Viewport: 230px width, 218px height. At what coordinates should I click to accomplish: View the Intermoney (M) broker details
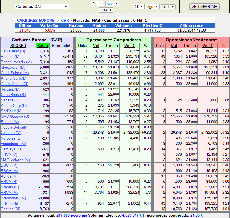pos(13,198)
